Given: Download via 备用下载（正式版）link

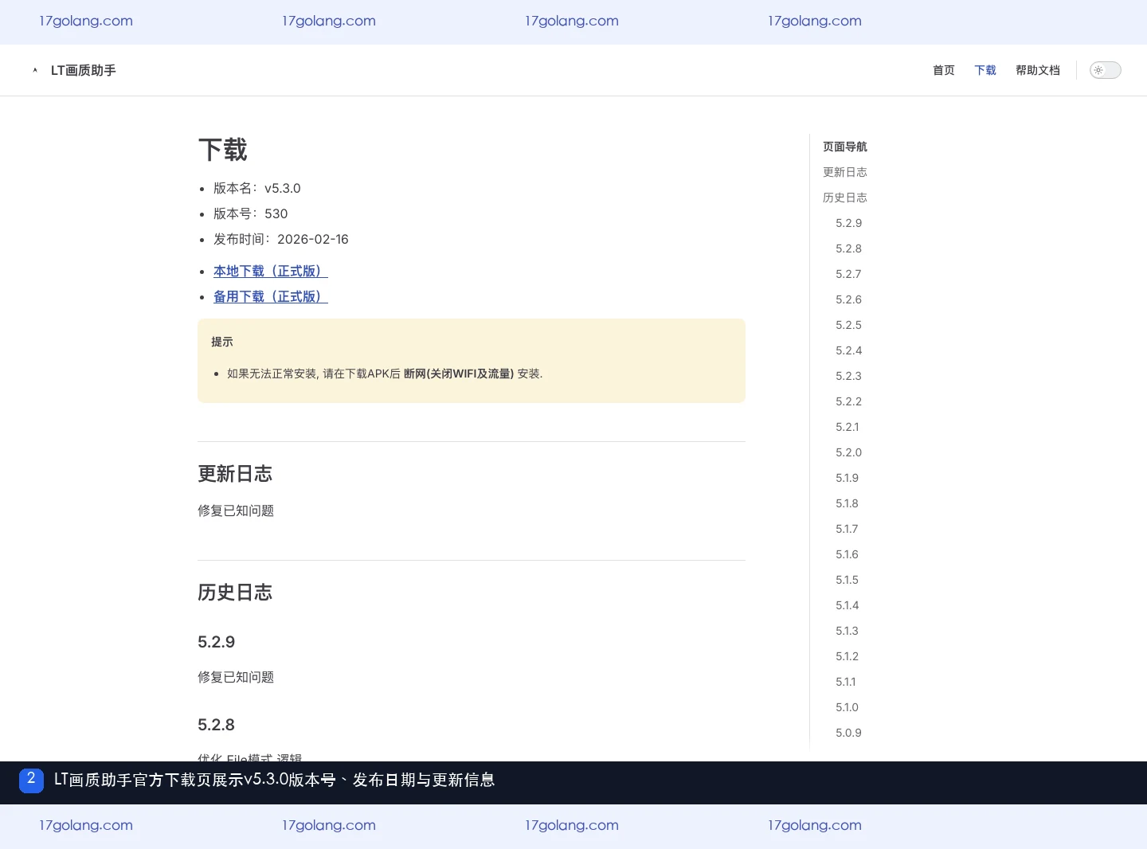Looking at the screenshot, I should tap(271, 296).
